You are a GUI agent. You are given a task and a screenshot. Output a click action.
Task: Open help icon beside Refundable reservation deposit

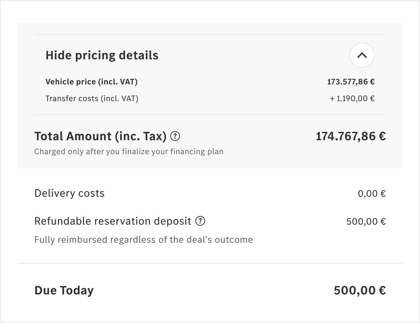[200, 221]
